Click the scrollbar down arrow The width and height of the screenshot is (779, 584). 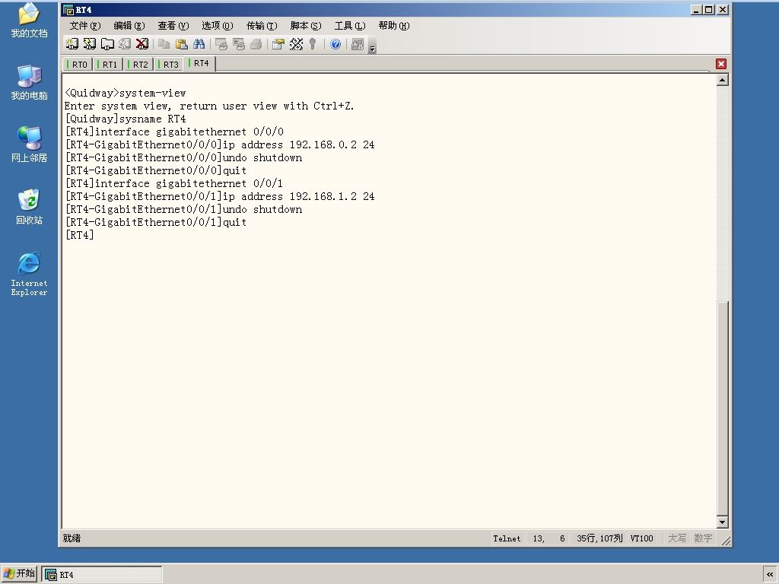click(723, 522)
